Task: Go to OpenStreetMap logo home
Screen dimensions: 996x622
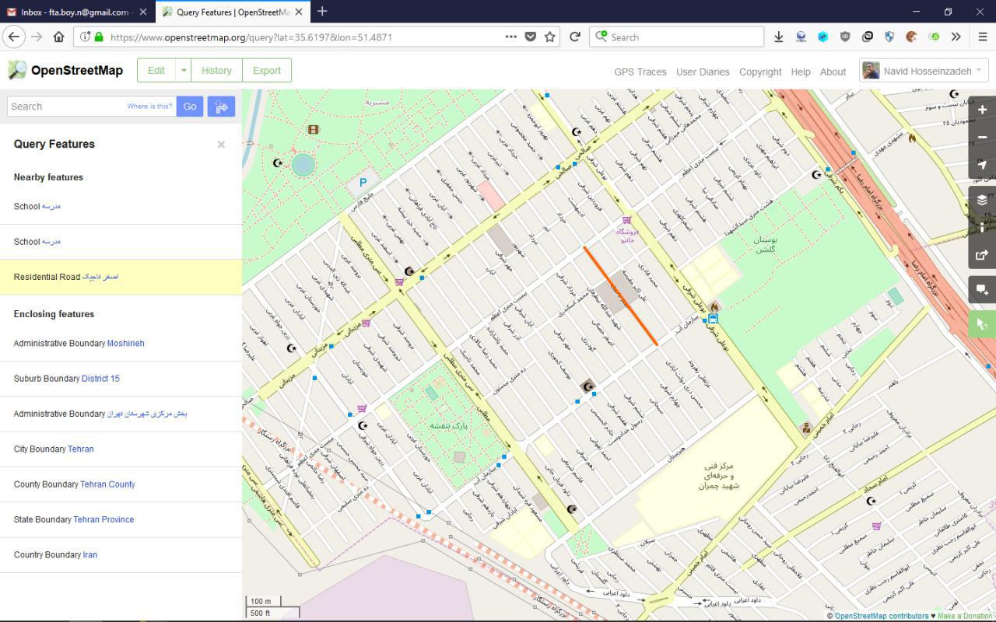Action: tap(65, 70)
